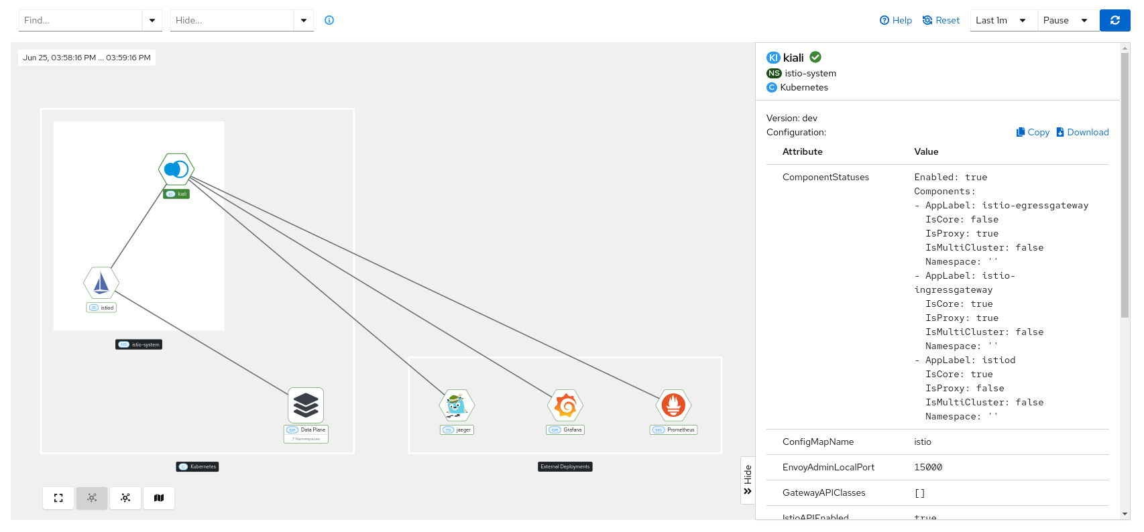This screenshot has width=1144, height=532.
Task: Select the jaeger node in graph
Action: pos(457,405)
